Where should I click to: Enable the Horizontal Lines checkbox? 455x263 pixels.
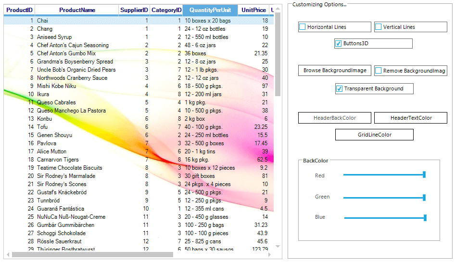click(x=303, y=27)
